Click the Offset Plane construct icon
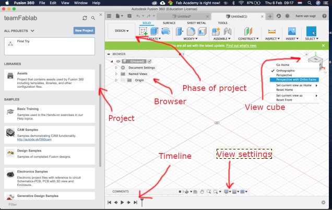The height and width of the screenshot is (210, 332). (x=248, y=31)
